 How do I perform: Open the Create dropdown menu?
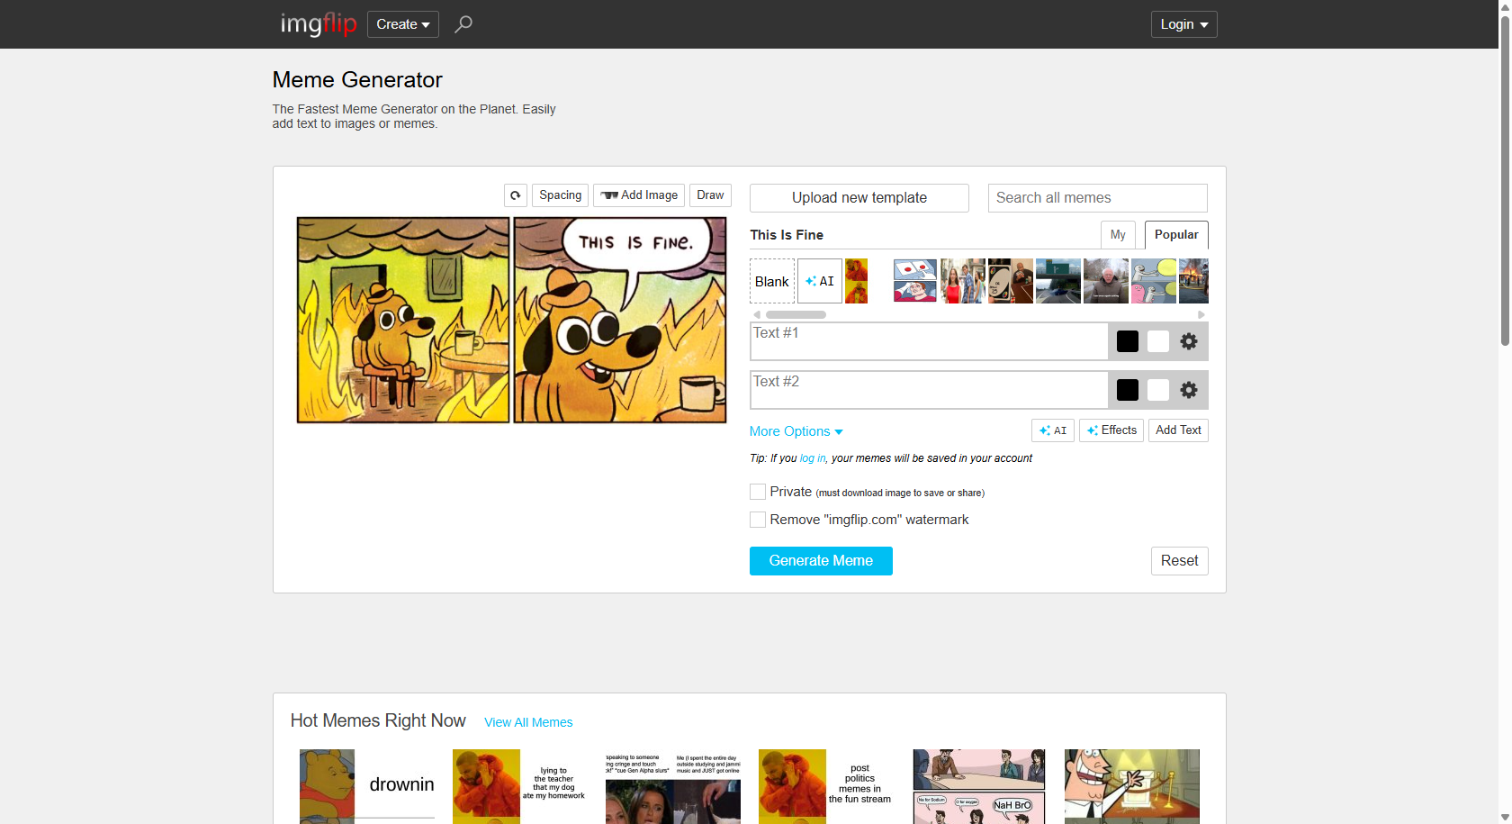(x=403, y=24)
